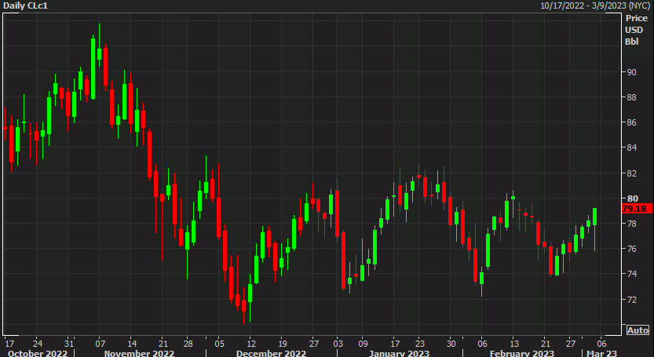This screenshot has height=357, width=654.
Task: Click the February 2023 month label
Action: click(x=522, y=353)
